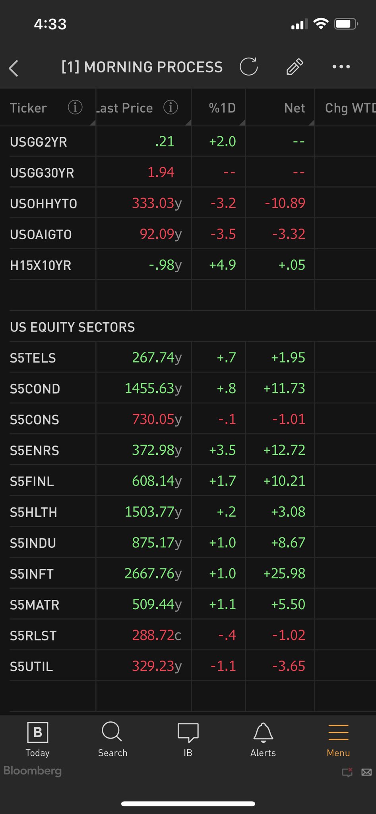Tap the Last Price info icon
This screenshot has width=376, height=814.
pos(171,107)
